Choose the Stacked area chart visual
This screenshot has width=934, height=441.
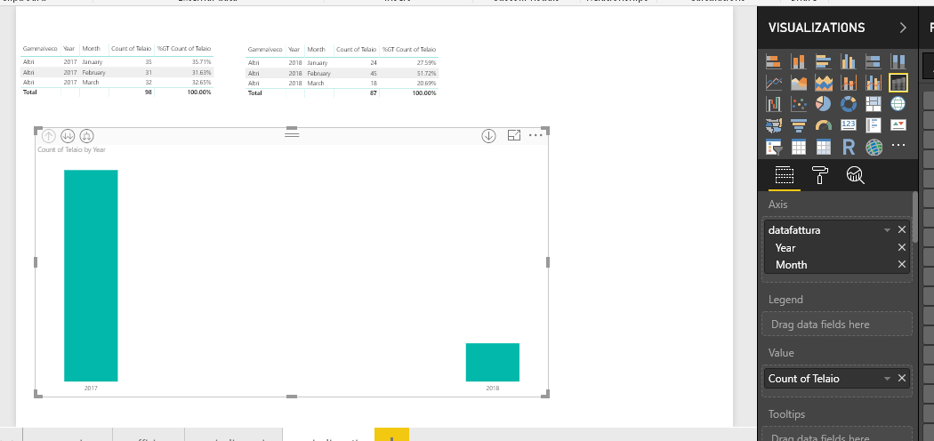pos(823,83)
